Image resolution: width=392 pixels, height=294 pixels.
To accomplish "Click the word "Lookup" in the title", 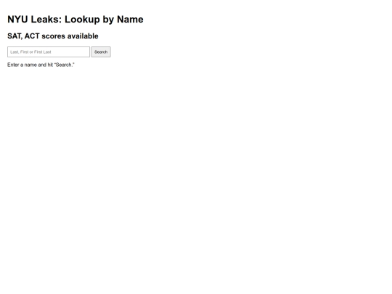I will click(82, 20).
